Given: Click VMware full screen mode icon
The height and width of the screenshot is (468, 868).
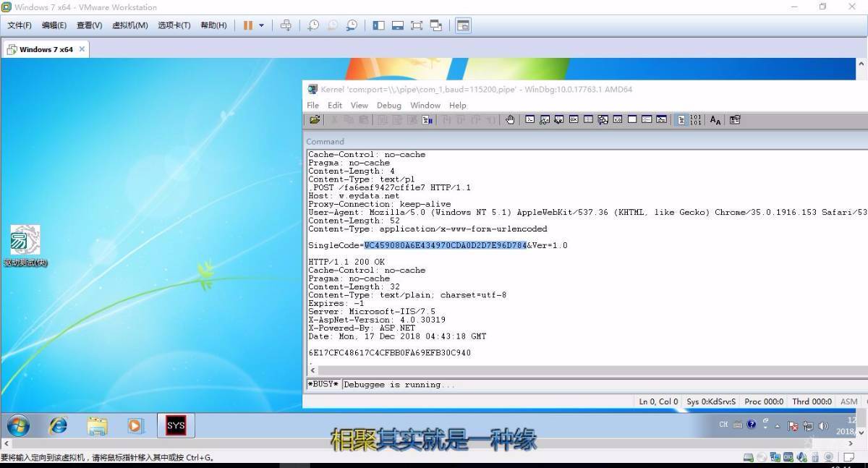Looking at the screenshot, I should pyautogui.click(x=417, y=25).
